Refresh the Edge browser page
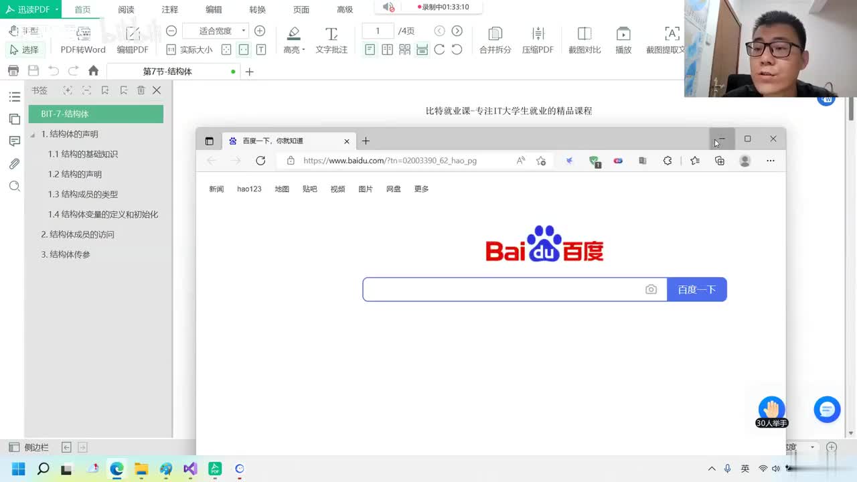 click(260, 161)
